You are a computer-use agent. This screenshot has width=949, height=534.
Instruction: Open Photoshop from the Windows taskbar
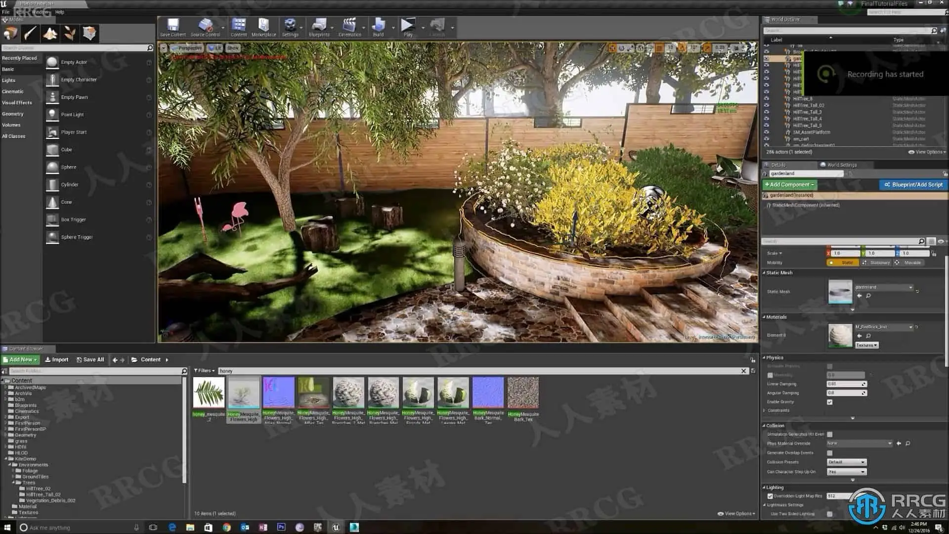coord(281,528)
